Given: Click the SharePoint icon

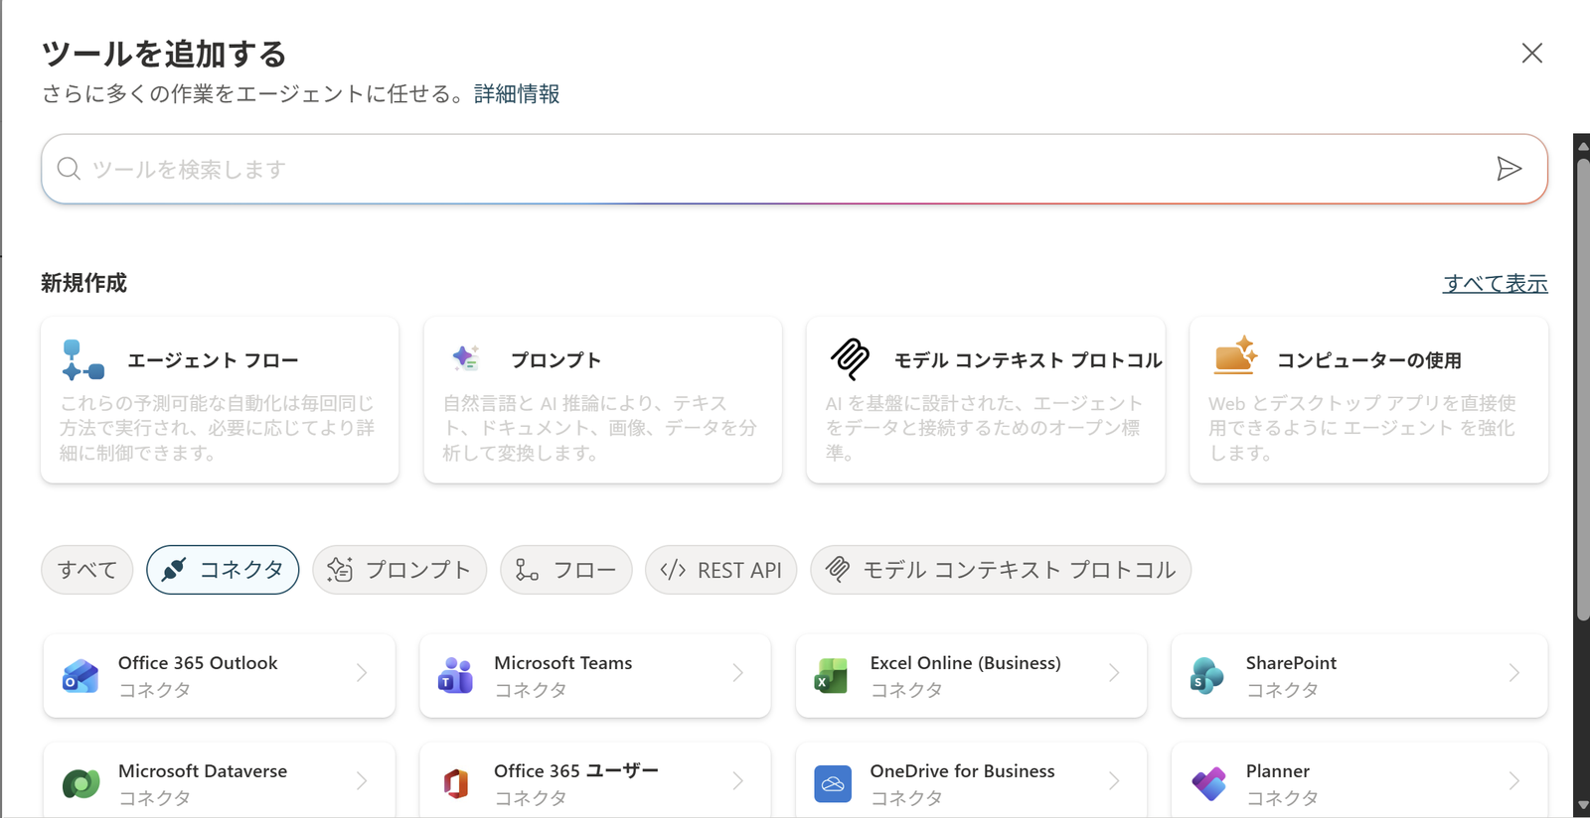Looking at the screenshot, I should coord(1207,676).
